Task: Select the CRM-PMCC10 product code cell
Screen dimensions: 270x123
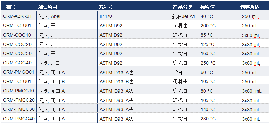Action: click(18, 91)
